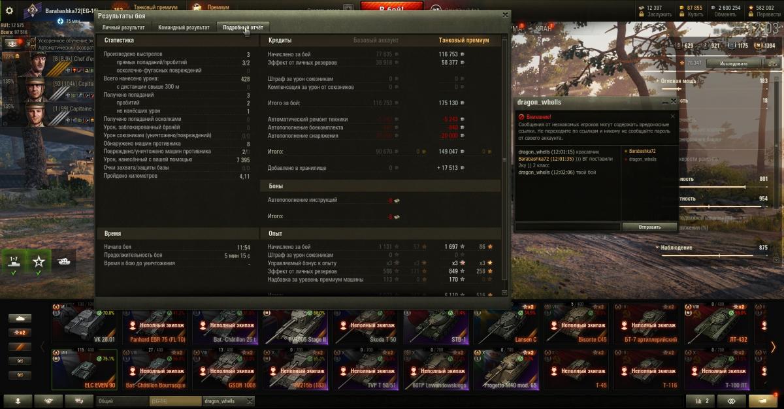Select the GSOR 1008 tank
The width and height of the screenshot is (784, 409).
pos(225,370)
